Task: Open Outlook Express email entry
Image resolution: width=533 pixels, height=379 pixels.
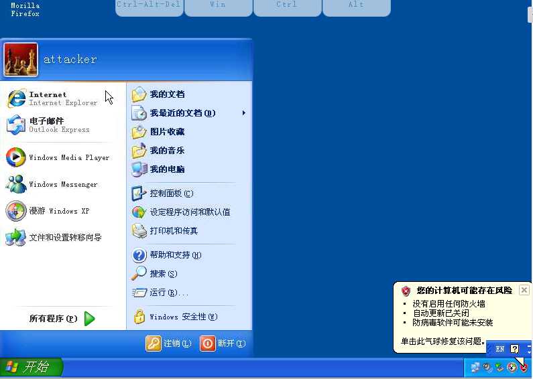Action: click(x=63, y=125)
